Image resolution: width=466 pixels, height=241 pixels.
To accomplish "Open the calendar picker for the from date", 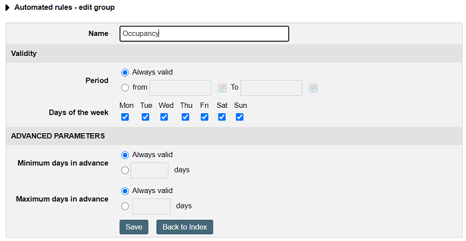I will click(222, 88).
